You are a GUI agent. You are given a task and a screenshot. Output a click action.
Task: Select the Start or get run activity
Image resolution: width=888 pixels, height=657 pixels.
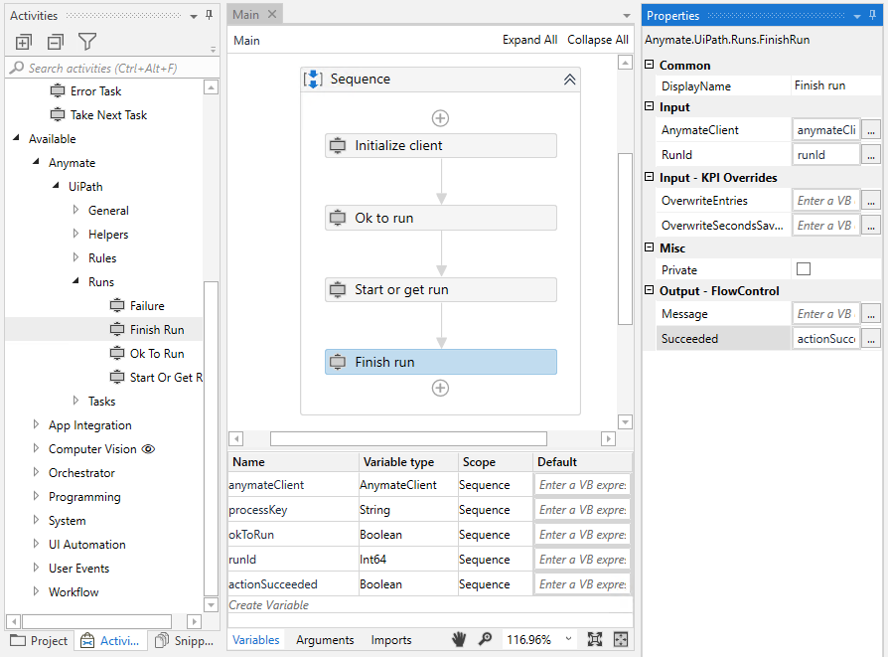tap(441, 289)
